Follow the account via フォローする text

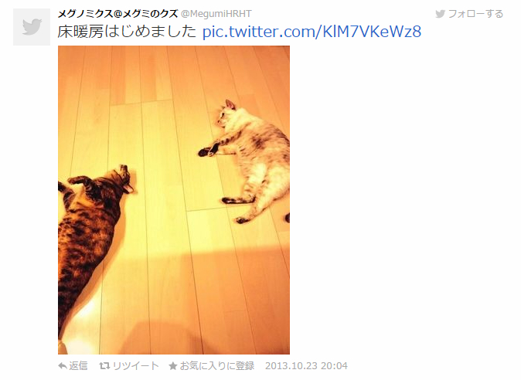coord(475,14)
